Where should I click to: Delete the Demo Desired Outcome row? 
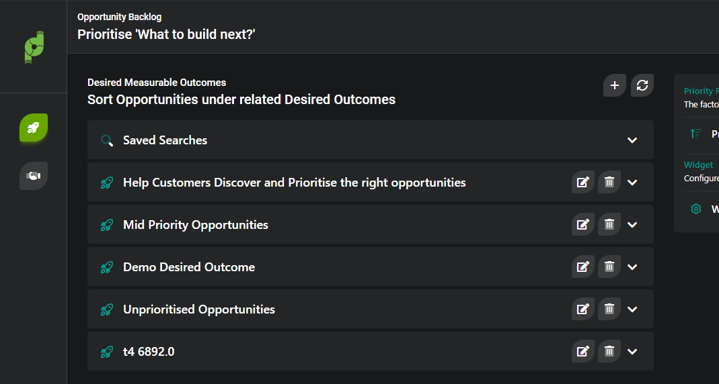[x=609, y=267]
